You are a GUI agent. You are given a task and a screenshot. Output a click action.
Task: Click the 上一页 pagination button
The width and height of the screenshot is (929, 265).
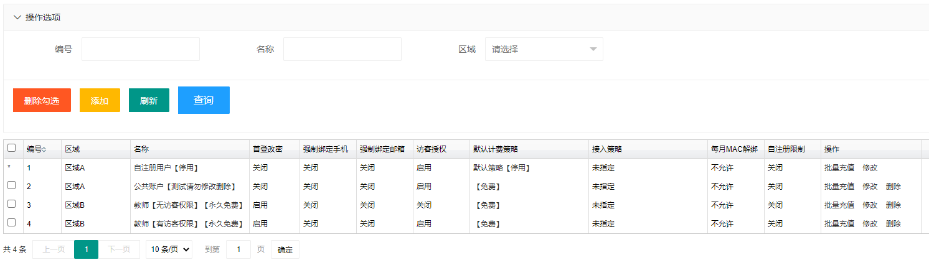tap(53, 249)
